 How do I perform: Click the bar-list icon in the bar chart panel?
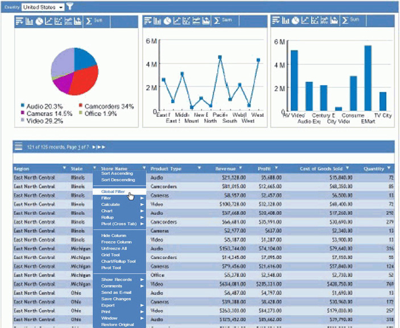coord(276,20)
